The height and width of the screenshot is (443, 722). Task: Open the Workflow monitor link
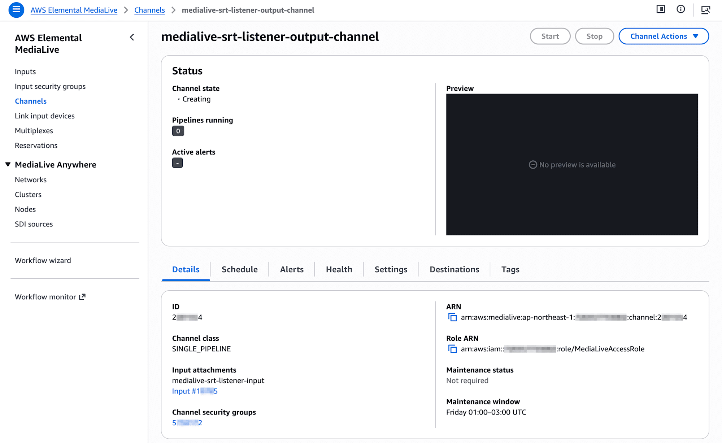click(x=45, y=297)
